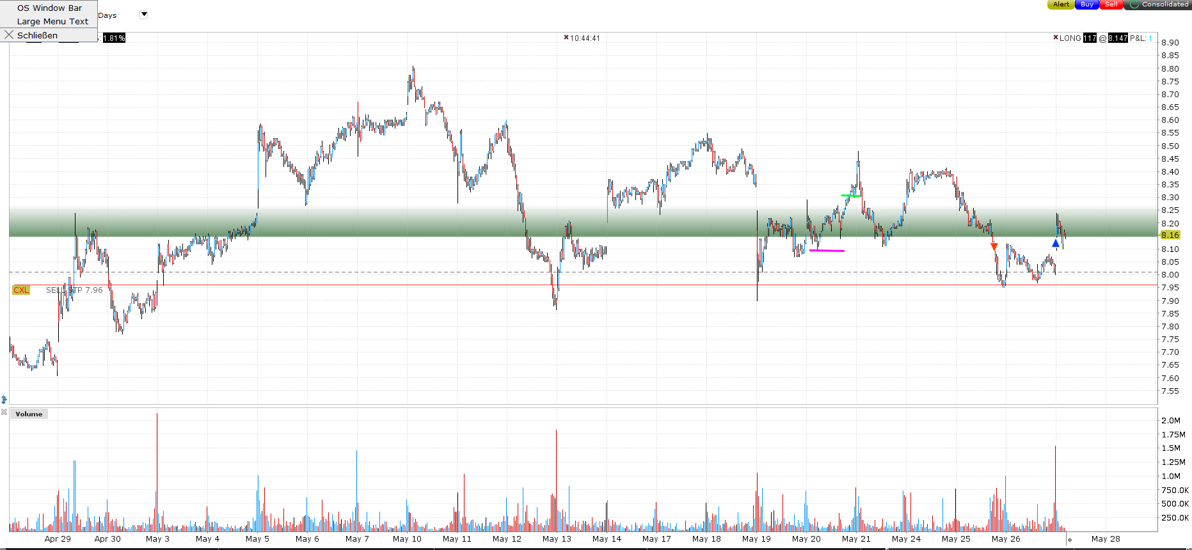Click the May 3 date label
Screen dimensions: 1192x550
[157, 539]
